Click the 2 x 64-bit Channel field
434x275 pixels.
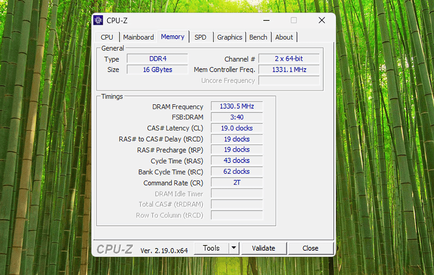289,58
